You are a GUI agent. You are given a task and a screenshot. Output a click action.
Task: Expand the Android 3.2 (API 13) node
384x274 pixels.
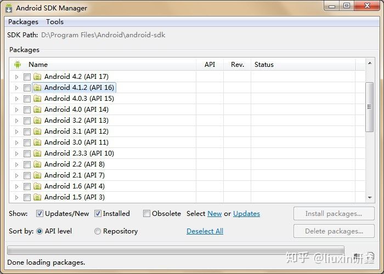16,121
